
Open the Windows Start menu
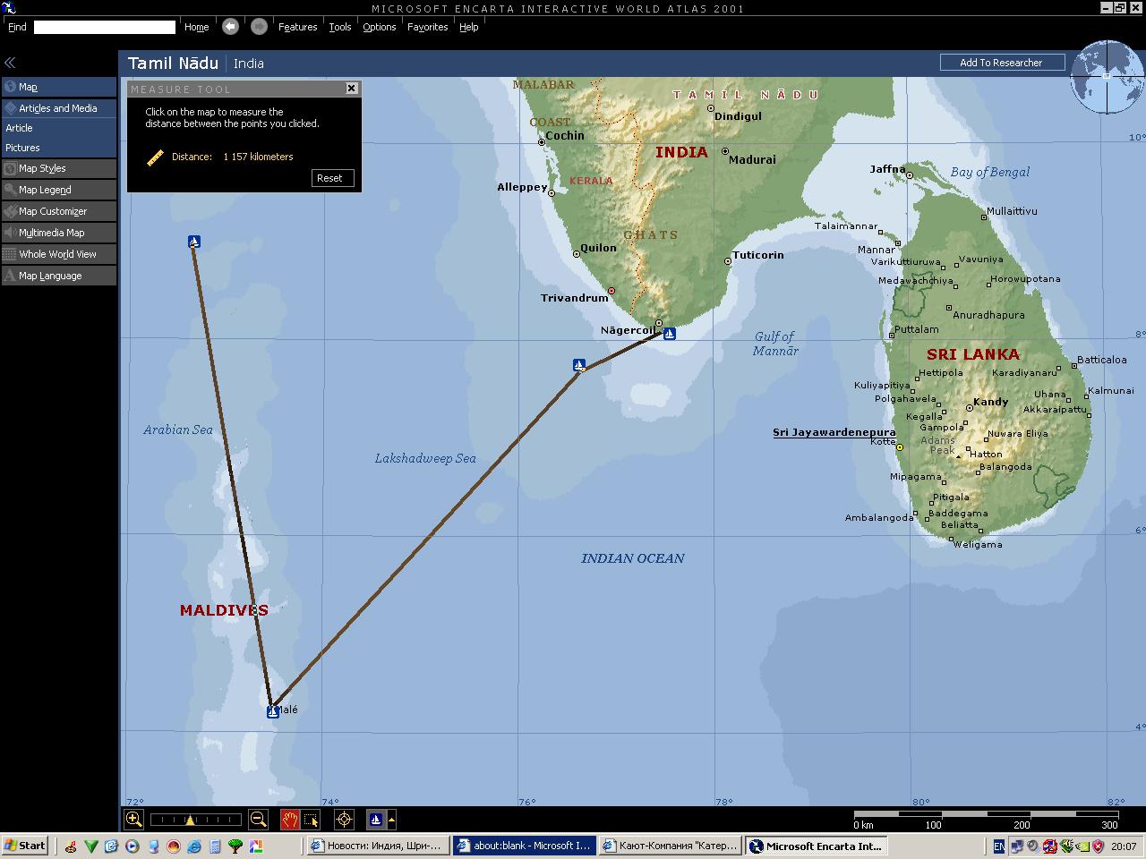[x=24, y=846]
